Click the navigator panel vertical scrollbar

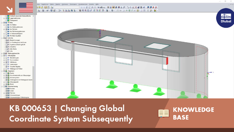34,57
